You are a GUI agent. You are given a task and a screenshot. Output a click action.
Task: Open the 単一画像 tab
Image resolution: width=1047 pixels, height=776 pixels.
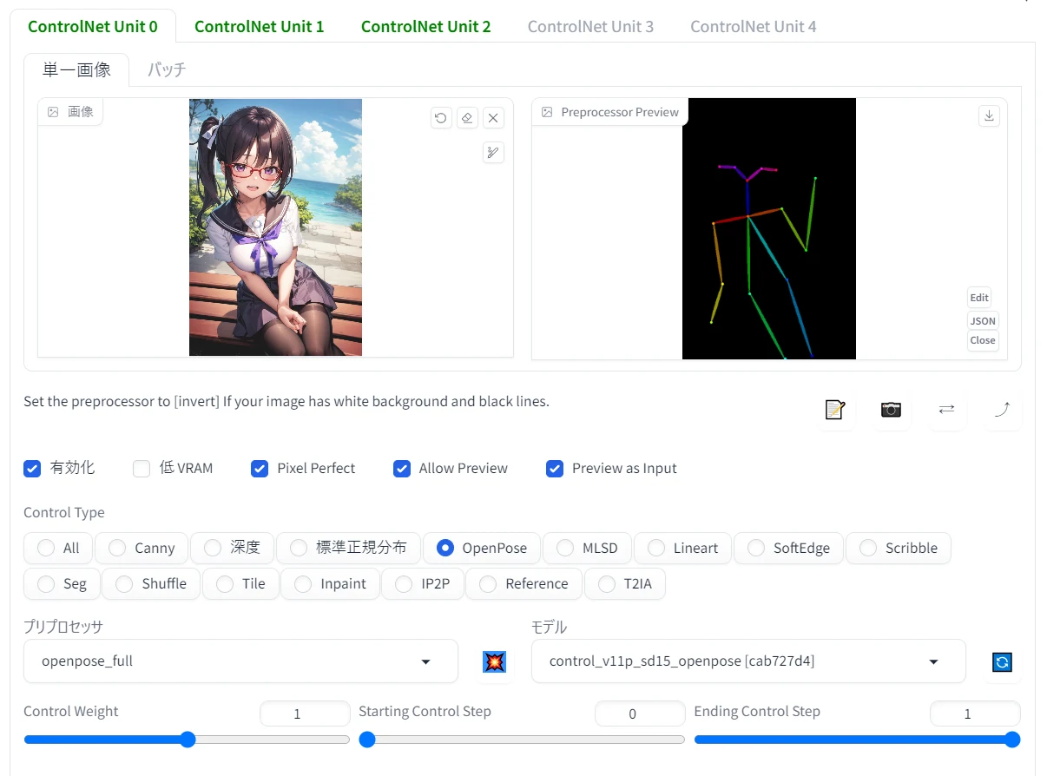pyautogui.click(x=76, y=69)
